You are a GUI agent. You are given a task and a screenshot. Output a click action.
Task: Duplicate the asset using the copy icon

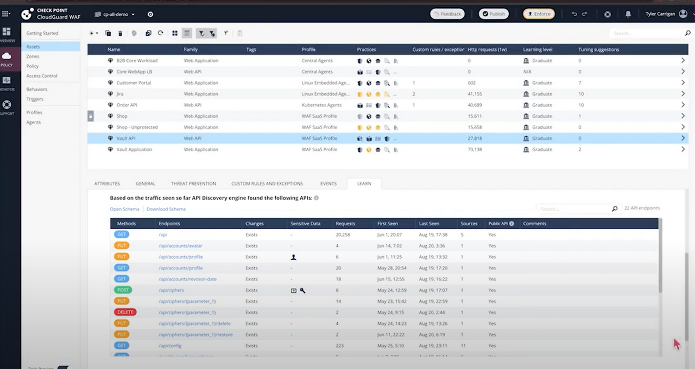coord(108,33)
